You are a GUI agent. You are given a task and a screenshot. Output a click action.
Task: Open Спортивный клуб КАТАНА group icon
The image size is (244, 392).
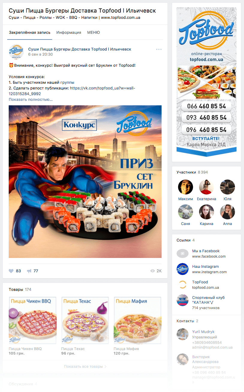[x=182, y=300]
